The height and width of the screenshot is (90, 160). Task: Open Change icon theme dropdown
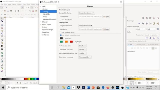(85, 25)
